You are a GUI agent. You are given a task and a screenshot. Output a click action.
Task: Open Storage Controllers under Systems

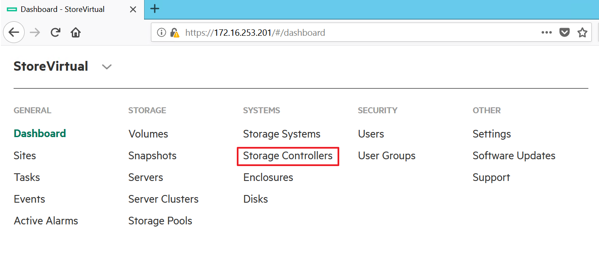click(x=288, y=156)
